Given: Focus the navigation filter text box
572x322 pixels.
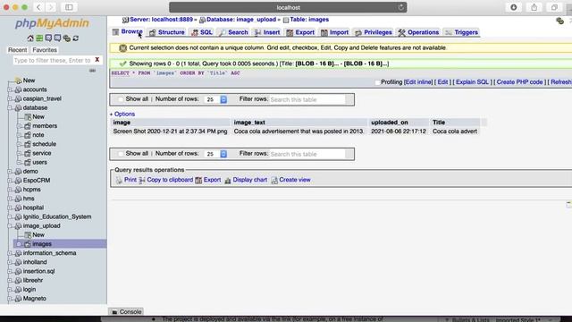Looking at the screenshot, I should (x=53, y=60).
